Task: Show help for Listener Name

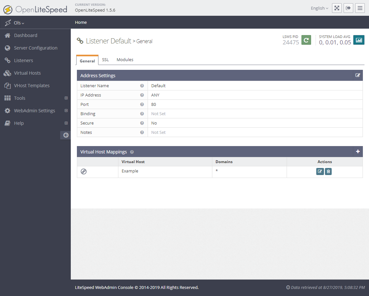Action: click(142, 86)
